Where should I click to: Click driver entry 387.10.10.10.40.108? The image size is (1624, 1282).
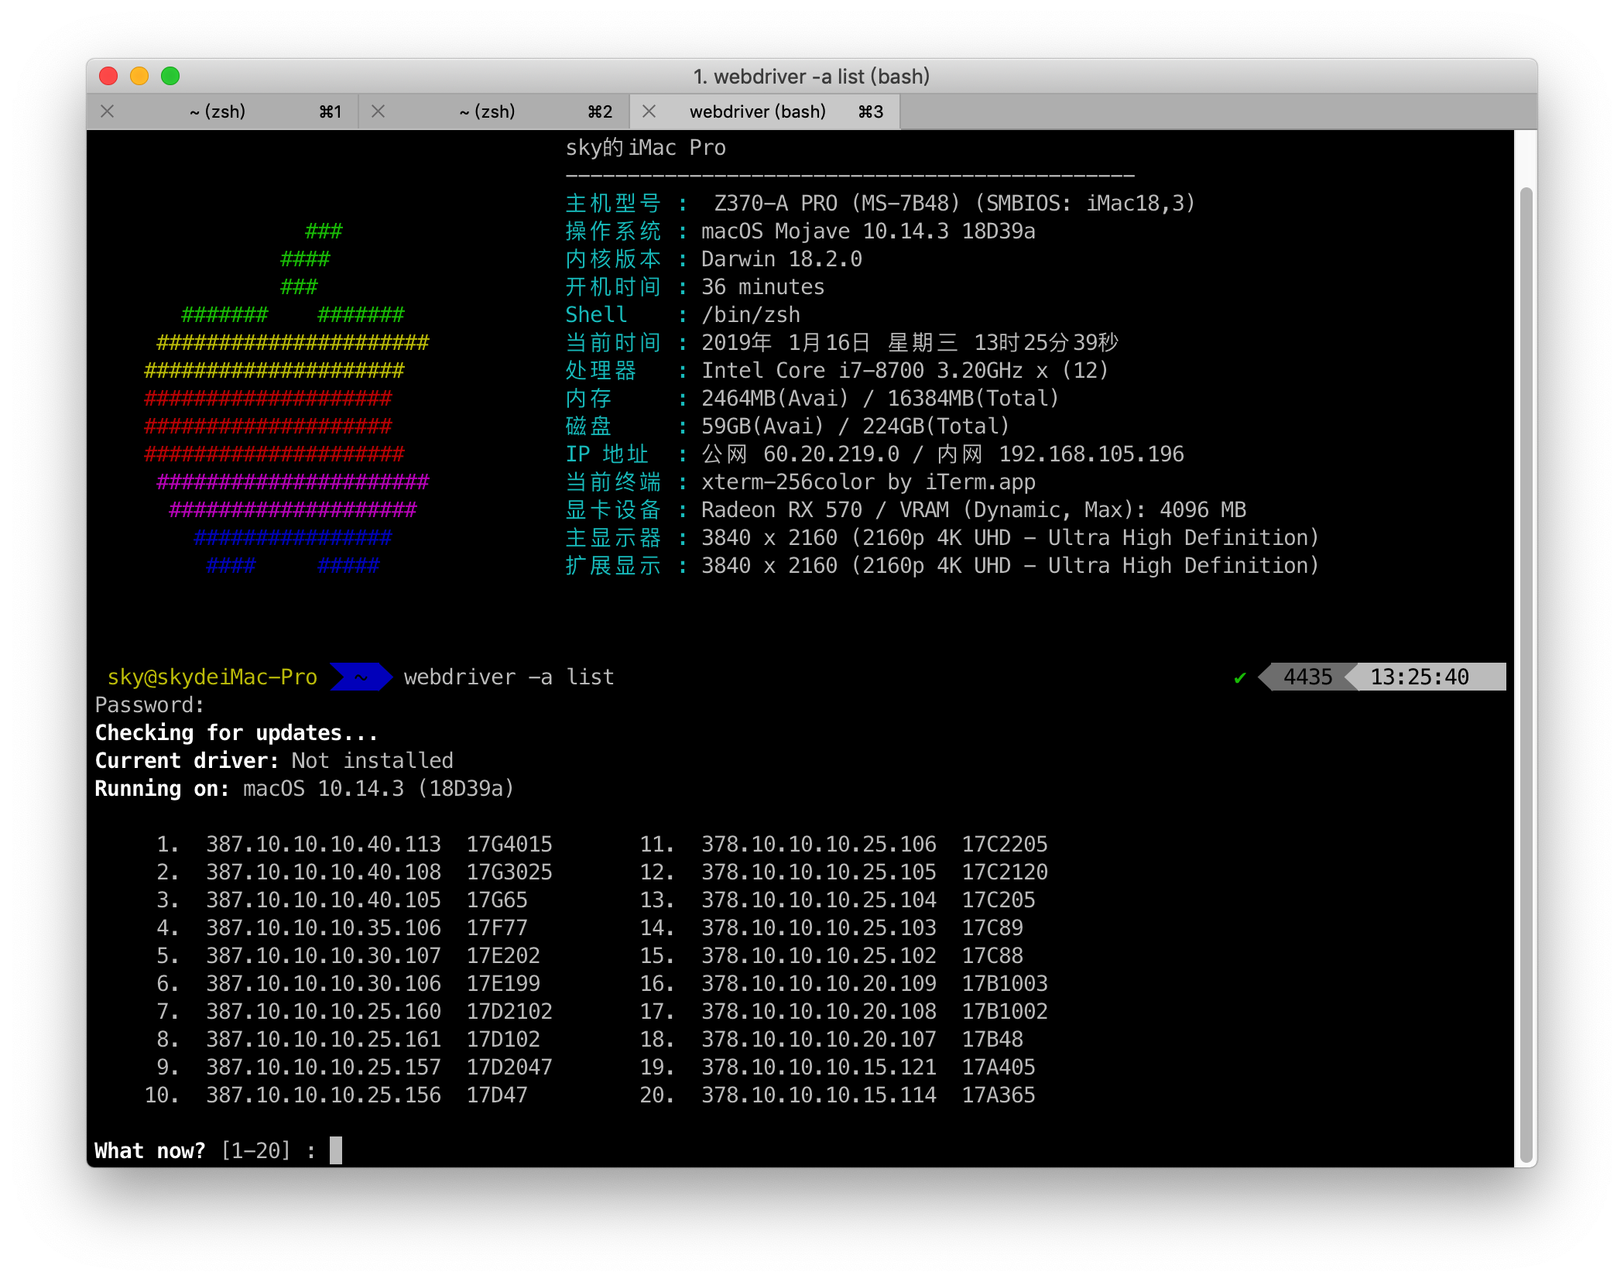pyautogui.click(x=324, y=872)
